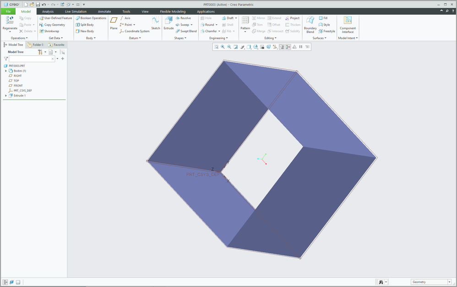
Task: Switch to the Analysis ribbon tab
Action: click(x=48, y=11)
